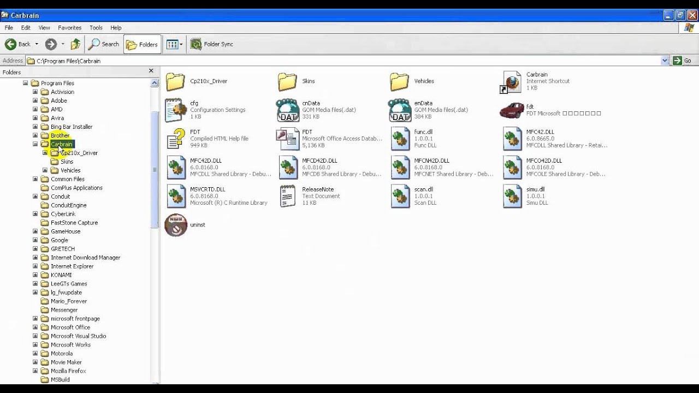The height and width of the screenshot is (393, 699).
Task: Select the cfg Configuration Settings file
Action: [x=176, y=110]
